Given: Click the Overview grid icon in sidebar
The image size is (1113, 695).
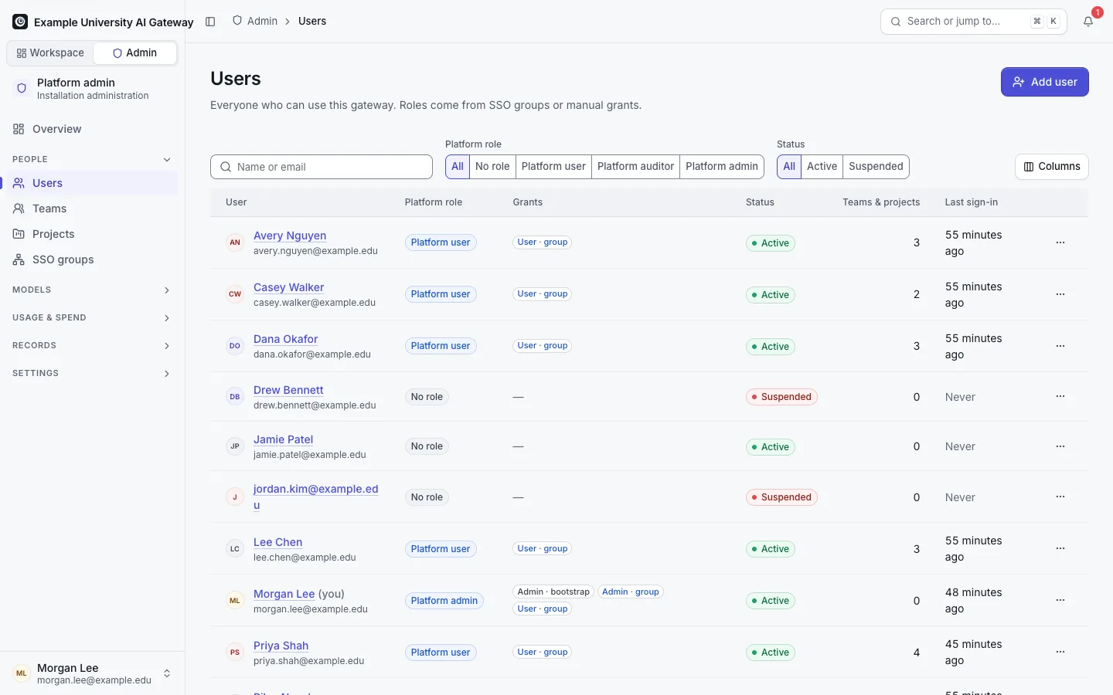Looking at the screenshot, I should point(19,129).
